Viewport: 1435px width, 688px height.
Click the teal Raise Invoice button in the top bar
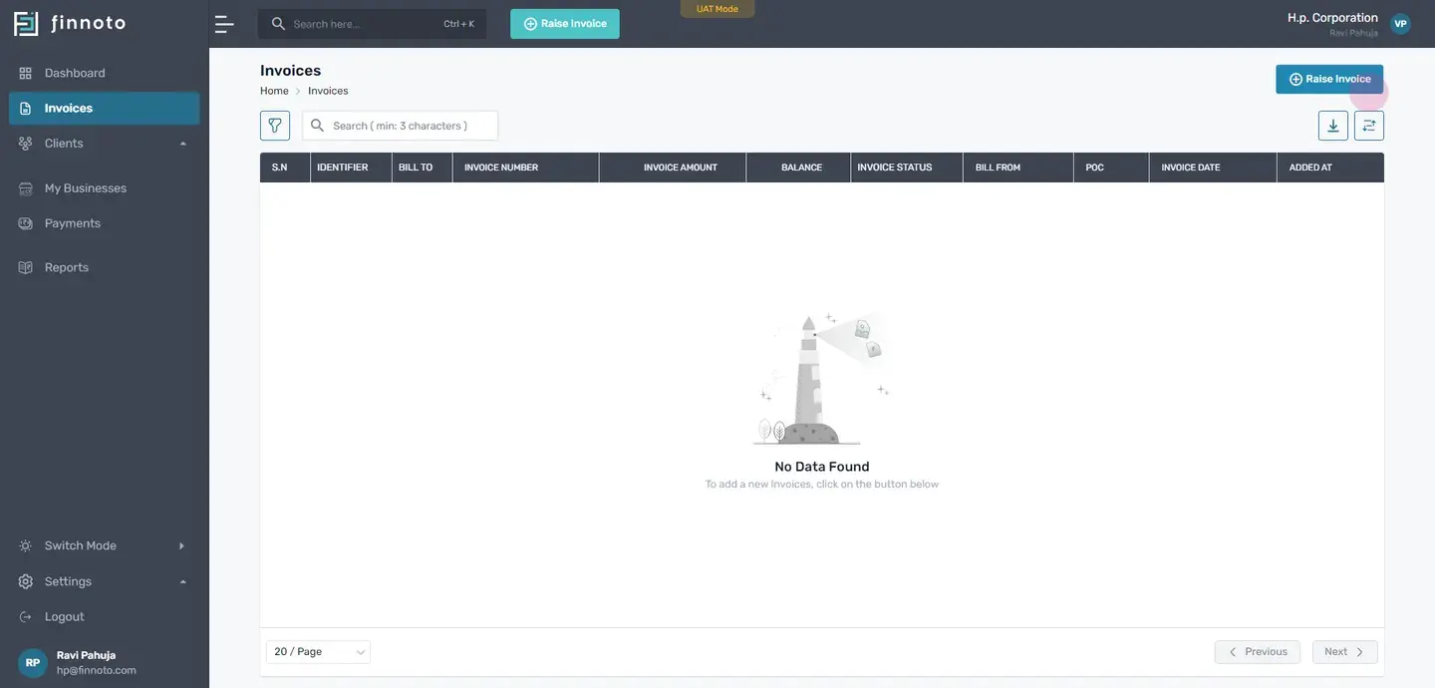tap(565, 24)
